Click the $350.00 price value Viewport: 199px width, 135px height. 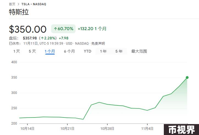[x=28, y=29]
